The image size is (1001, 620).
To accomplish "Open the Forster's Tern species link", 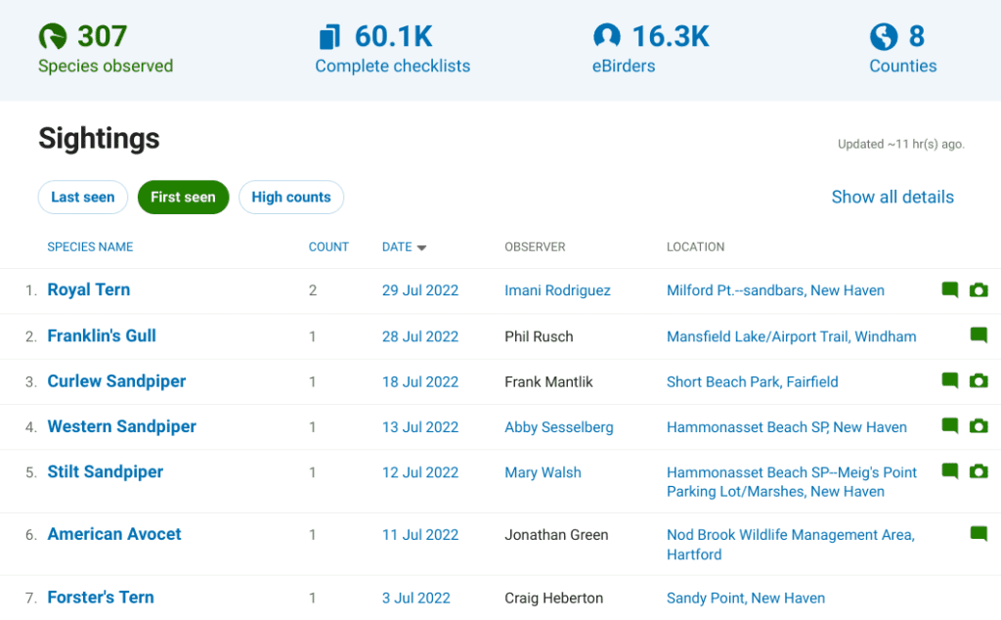I will coord(101,597).
